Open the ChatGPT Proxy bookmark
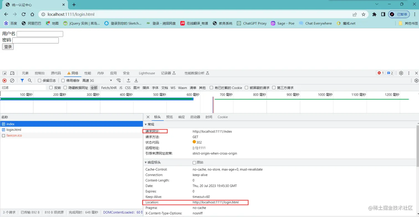The width and height of the screenshot is (419, 217). point(252,23)
